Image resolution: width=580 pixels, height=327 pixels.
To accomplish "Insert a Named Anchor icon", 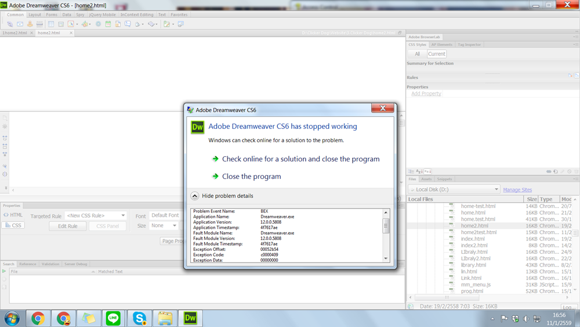I will [30, 24].
